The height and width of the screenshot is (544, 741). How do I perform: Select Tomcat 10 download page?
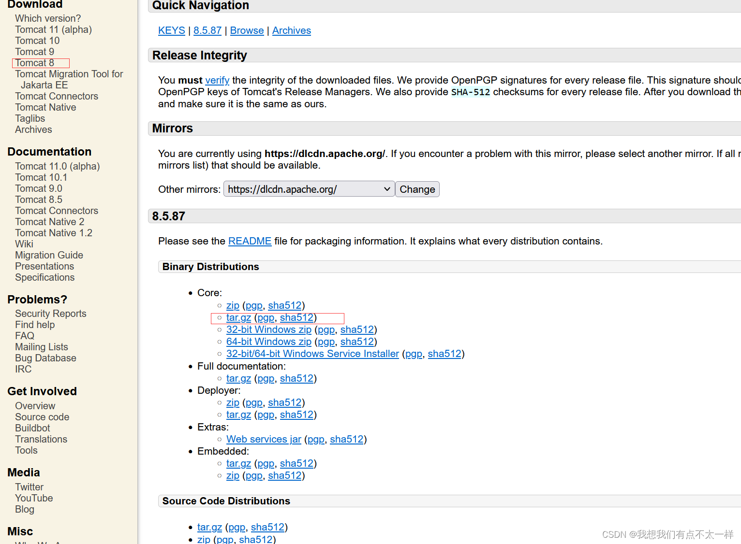[x=37, y=41]
